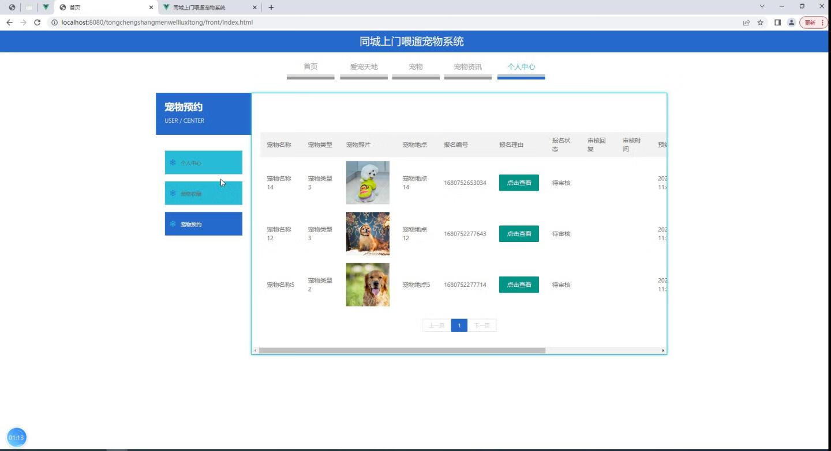Click the 报名状态 column header
The height and width of the screenshot is (451, 831).
[561, 145]
